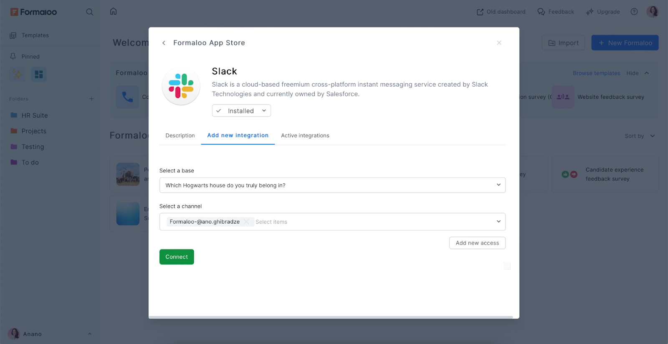
Task: Click Candidate experience feedback survey icon
Action: (x=569, y=174)
